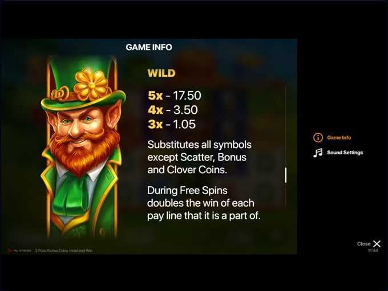Image resolution: width=388 pixels, height=291 pixels.
Task: Click the Sound Settings music note icon
Action: pyautogui.click(x=318, y=153)
